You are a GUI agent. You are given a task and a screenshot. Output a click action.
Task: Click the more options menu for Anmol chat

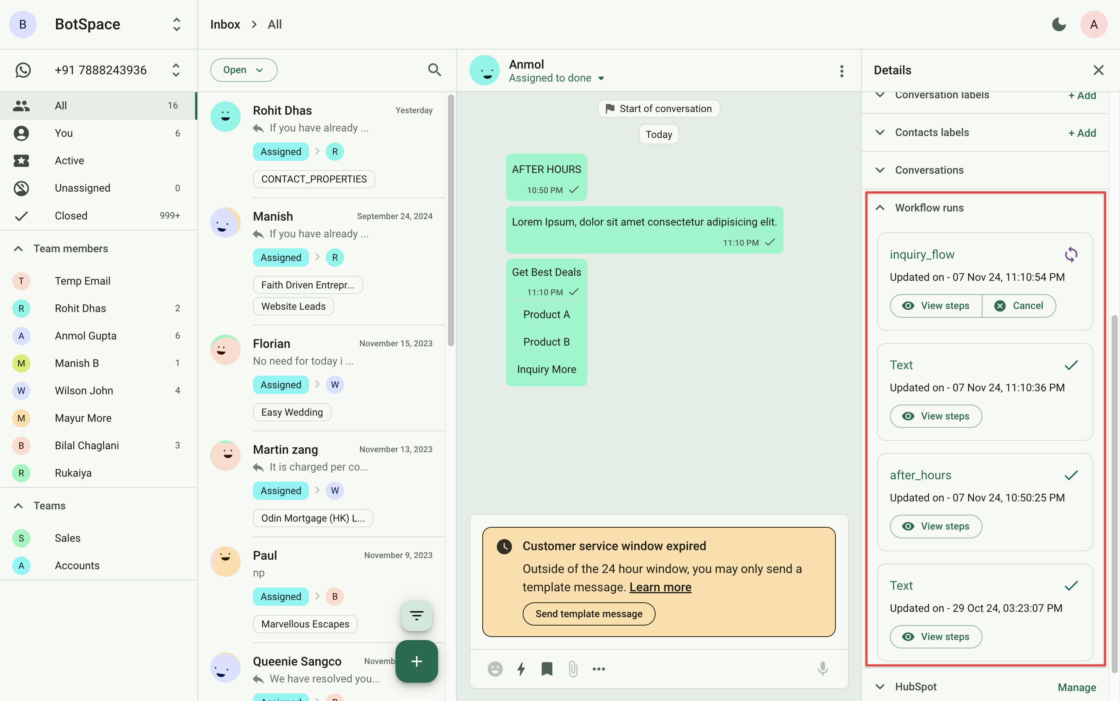pyautogui.click(x=842, y=70)
